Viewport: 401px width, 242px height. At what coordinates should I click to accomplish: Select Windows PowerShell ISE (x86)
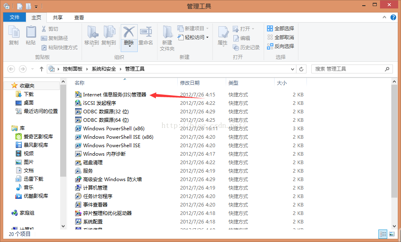[x=114, y=137]
